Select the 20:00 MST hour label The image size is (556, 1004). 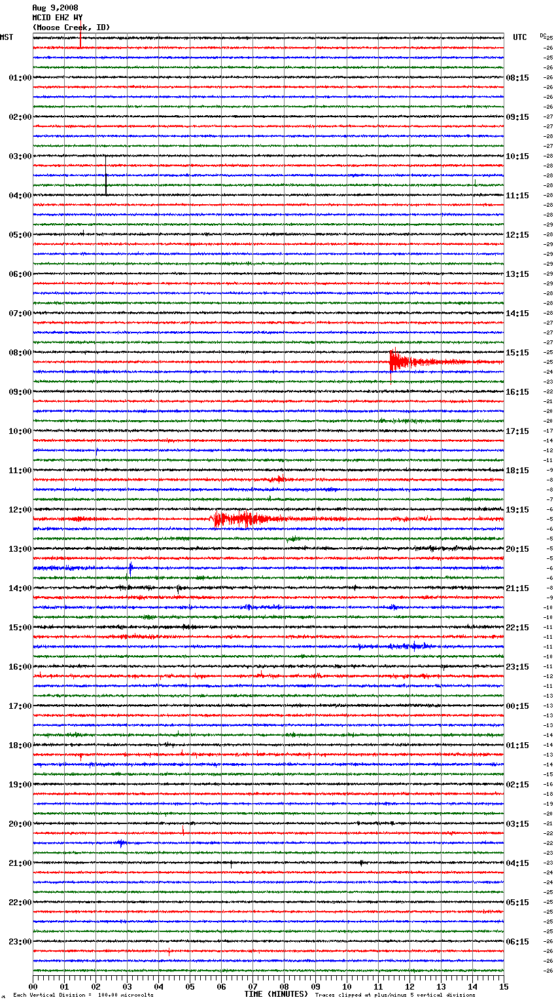tap(20, 824)
